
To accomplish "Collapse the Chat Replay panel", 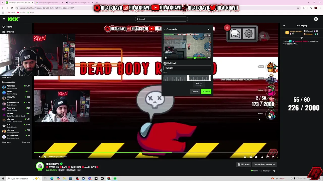I will pyautogui.click(x=284, y=26).
